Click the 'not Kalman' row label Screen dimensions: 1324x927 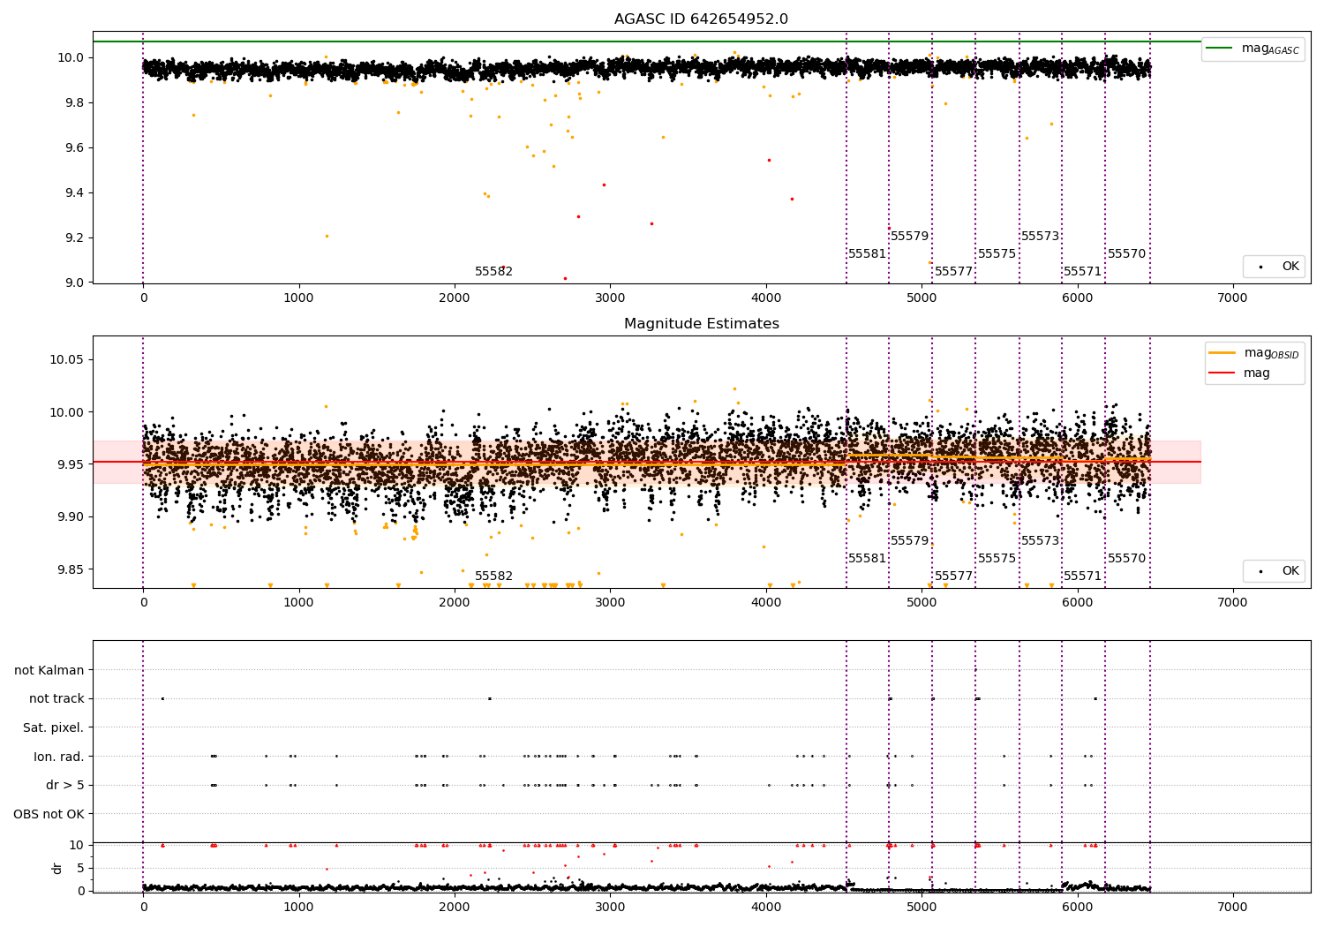pos(49,670)
